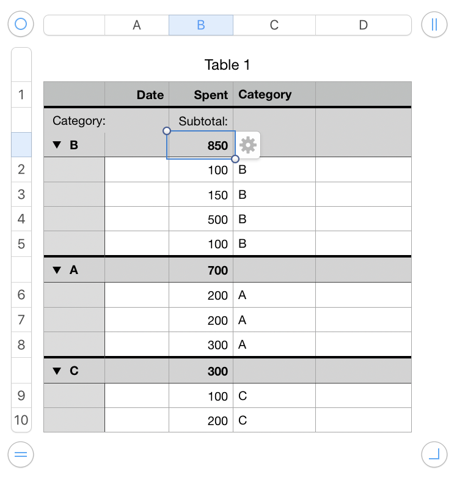Click the Table 1 title

[x=227, y=65]
